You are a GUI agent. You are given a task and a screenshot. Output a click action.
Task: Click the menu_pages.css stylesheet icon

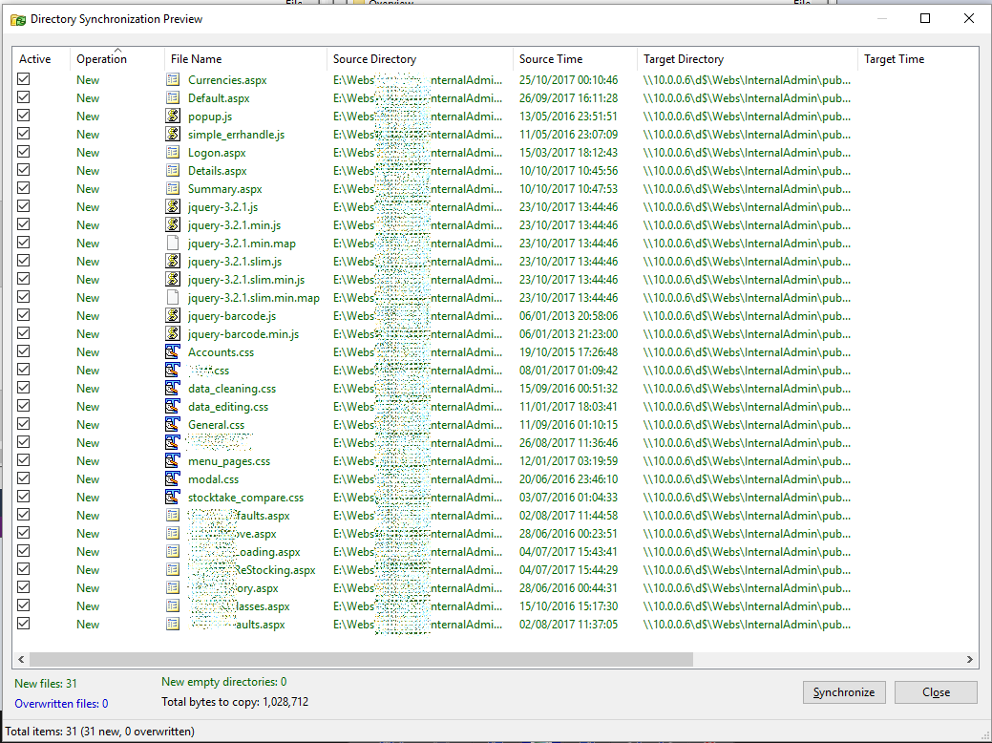[x=173, y=460]
